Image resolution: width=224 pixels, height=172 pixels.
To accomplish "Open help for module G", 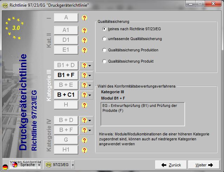I will point(84,140).
